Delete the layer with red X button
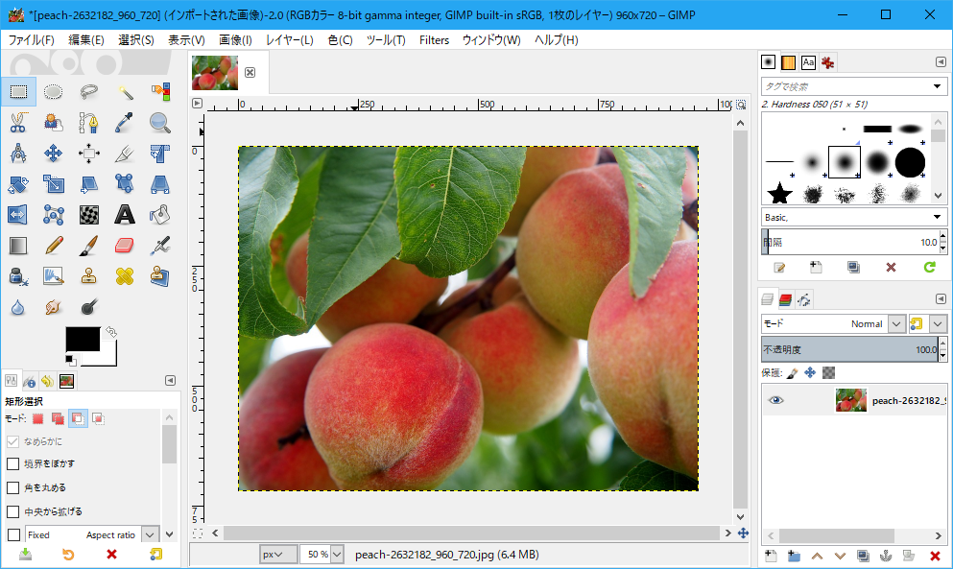This screenshot has height=569, width=953. [x=935, y=556]
